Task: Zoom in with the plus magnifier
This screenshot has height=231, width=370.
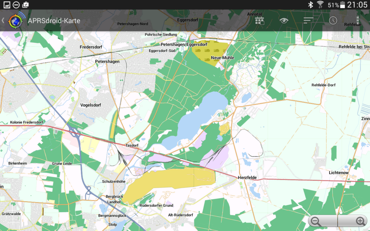Action: point(360,221)
